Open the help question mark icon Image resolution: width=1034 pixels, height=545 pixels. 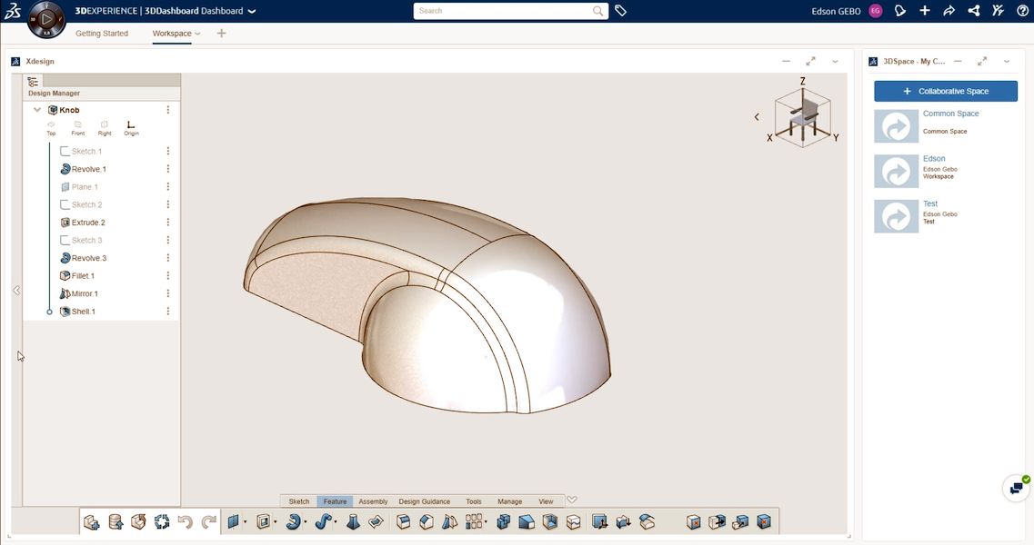pos(1022,11)
